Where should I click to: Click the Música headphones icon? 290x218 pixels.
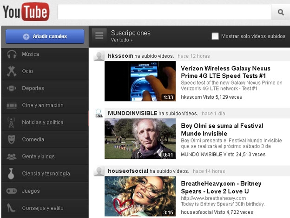12,54
